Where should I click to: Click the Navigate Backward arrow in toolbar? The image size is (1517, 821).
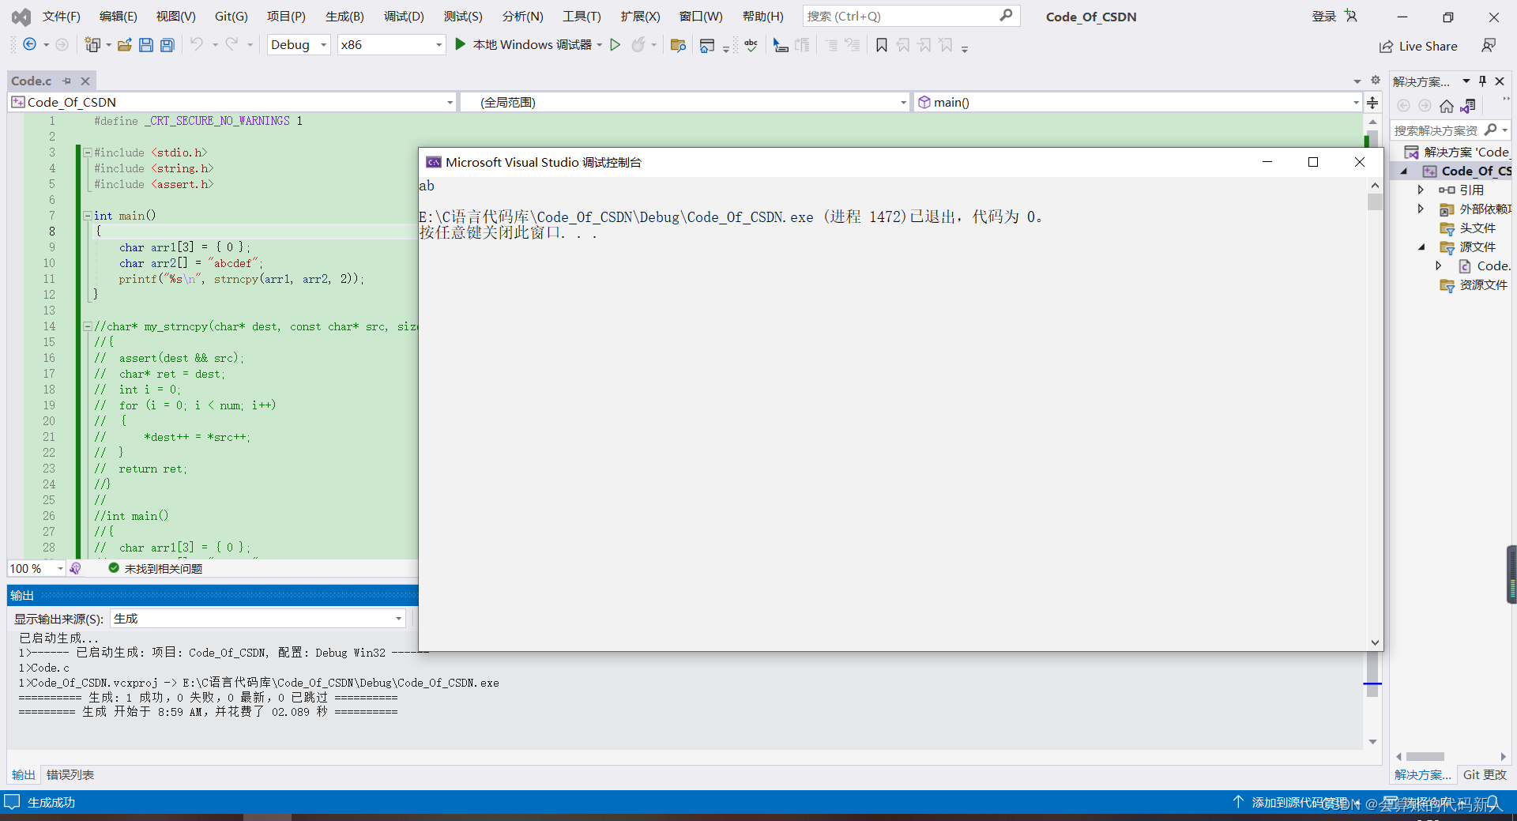tap(29, 45)
